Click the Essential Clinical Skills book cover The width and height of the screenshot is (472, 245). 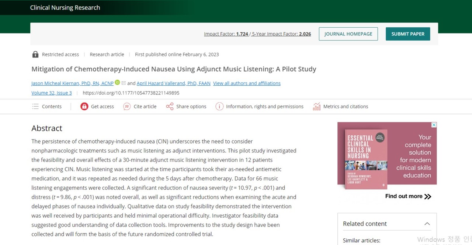[x=365, y=159]
